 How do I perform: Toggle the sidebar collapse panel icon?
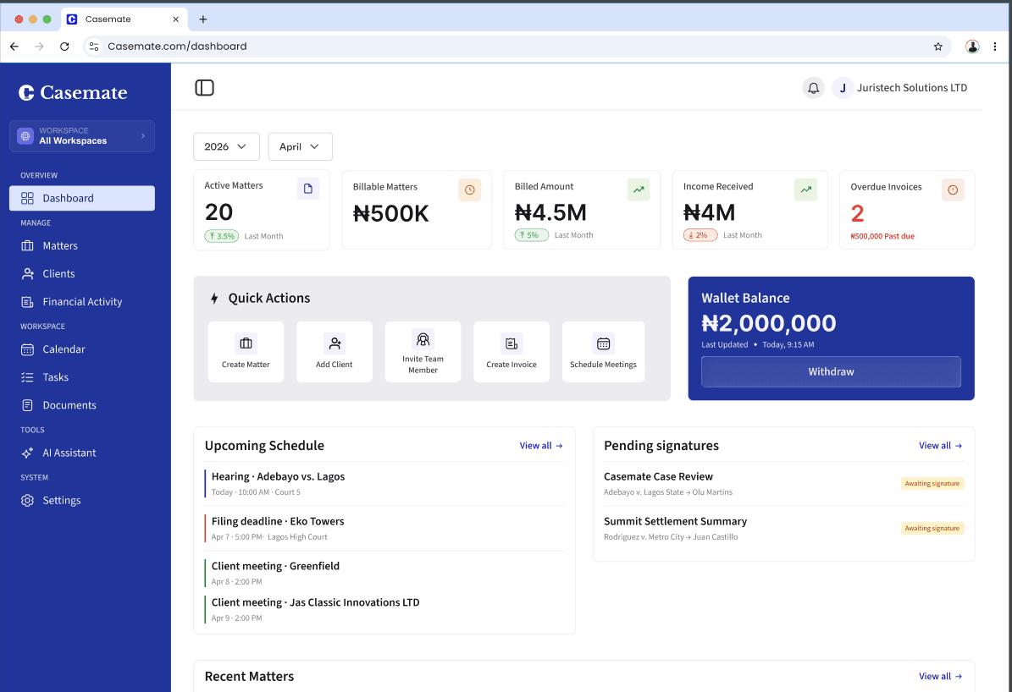pyautogui.click(x=205, y=88)
